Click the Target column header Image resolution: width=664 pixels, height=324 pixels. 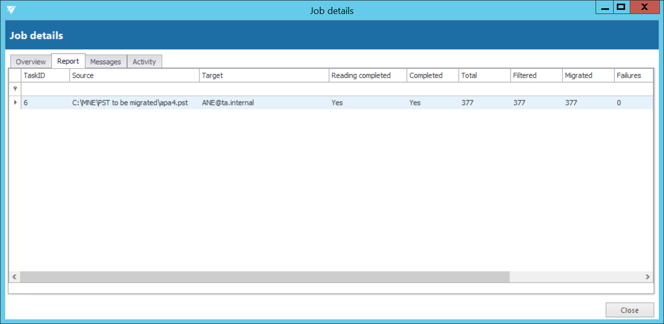[x=264, y=76]
